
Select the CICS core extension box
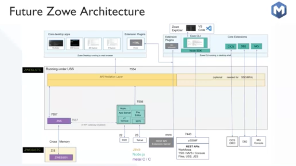pos(232,46)
